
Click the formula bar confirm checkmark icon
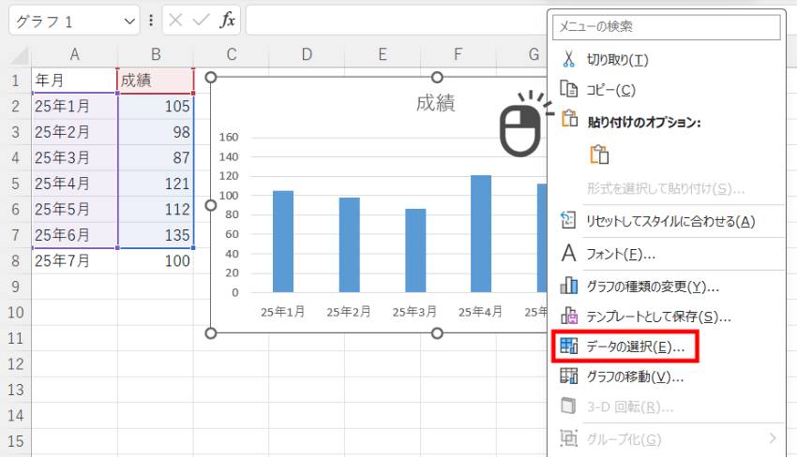click(x=202, y=21)
